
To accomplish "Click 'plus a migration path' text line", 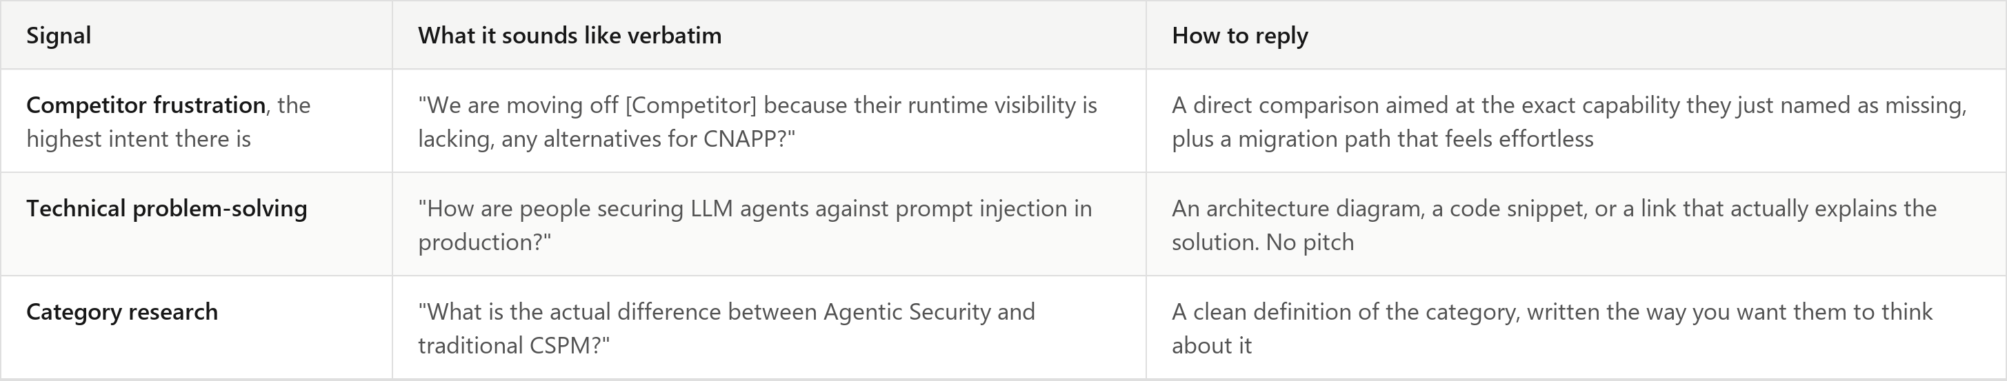I will [x=1382, y=138].
